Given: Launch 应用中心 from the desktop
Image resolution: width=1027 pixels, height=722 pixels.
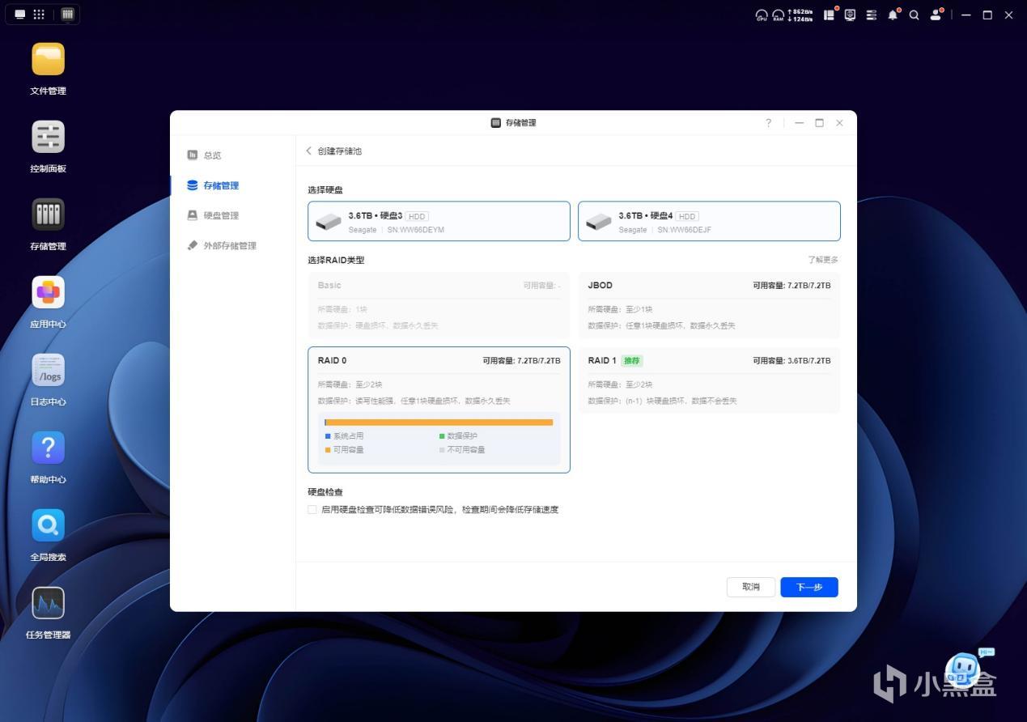Looking at the screenshot, I should pyautogui.click(x=48, y=292).
